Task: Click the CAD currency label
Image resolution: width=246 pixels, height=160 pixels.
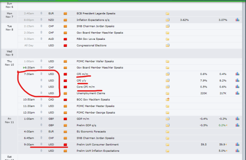Action: [51, 100]
